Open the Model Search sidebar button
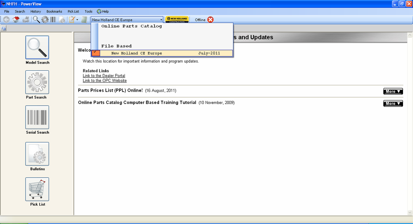Screen dimensions: 413x224 (x=37, y=47)
